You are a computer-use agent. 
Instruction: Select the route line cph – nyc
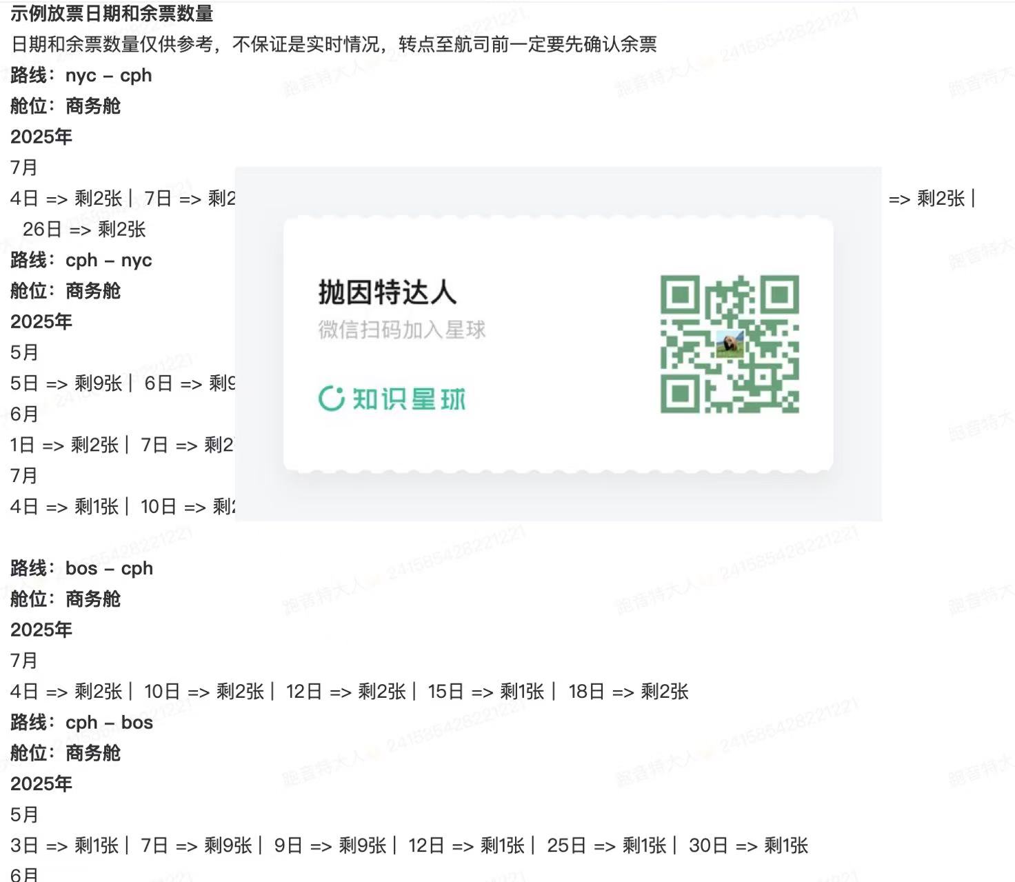tap(81, 260)
